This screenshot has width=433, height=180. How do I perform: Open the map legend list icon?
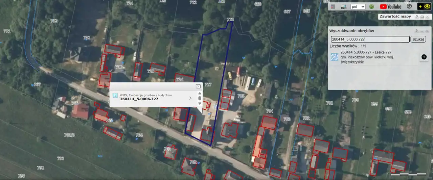(333, 7)
